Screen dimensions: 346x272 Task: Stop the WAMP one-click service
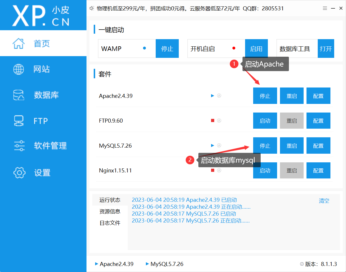click(x=167, y=49)
